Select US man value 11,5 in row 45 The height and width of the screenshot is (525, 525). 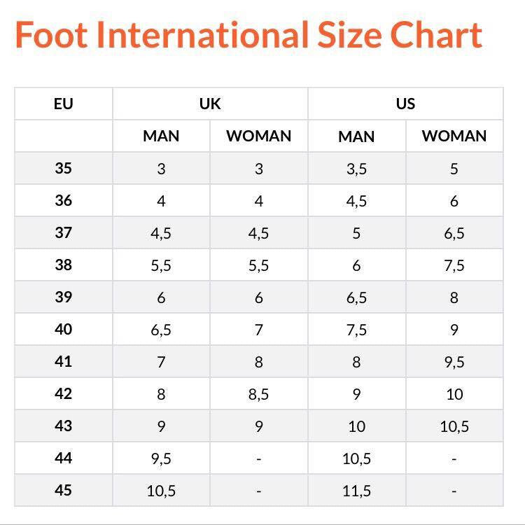click(356, 491)
